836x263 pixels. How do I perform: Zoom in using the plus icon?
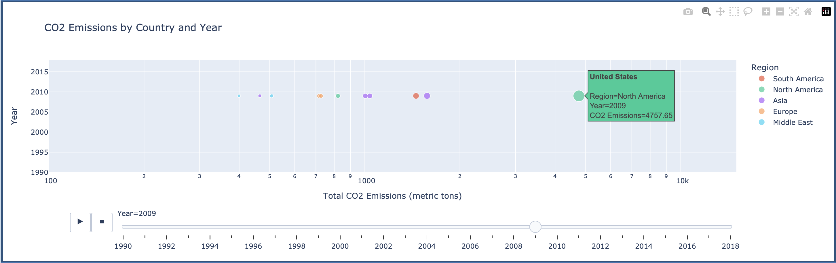click(767, 12)
